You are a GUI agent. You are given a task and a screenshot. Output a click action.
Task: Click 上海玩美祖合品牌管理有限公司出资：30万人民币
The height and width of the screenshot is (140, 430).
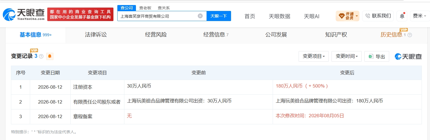(x=179, y=101)
